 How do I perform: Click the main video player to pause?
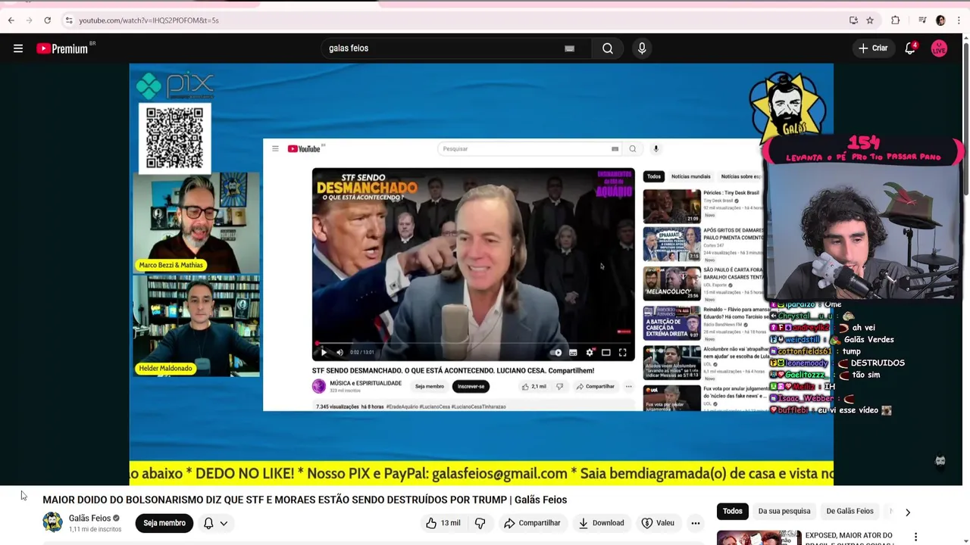[481, 274]
